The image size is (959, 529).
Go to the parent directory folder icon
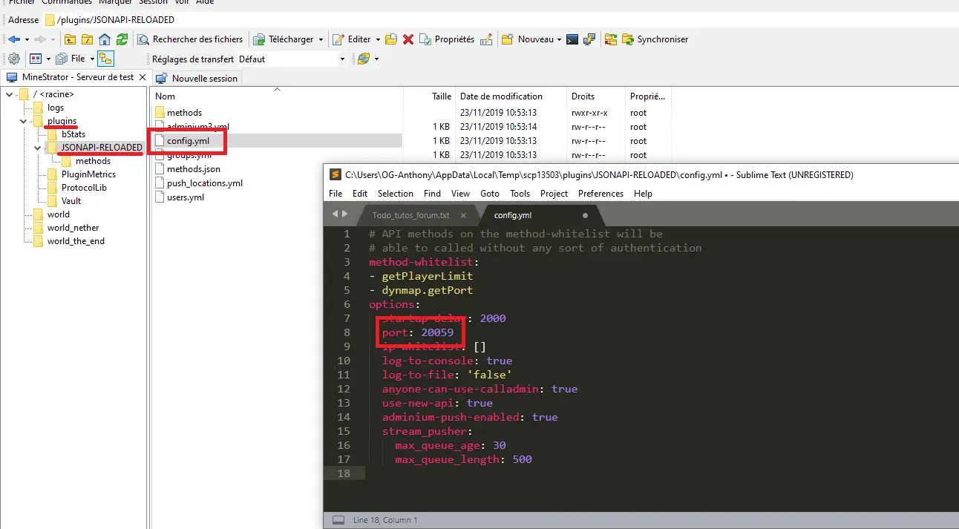point(71,39)
